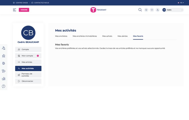
Task: Switch to the Mes achats tab
Action: point(107,36)
